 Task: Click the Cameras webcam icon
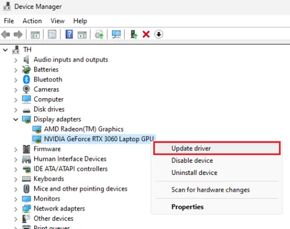click(26, 90)
